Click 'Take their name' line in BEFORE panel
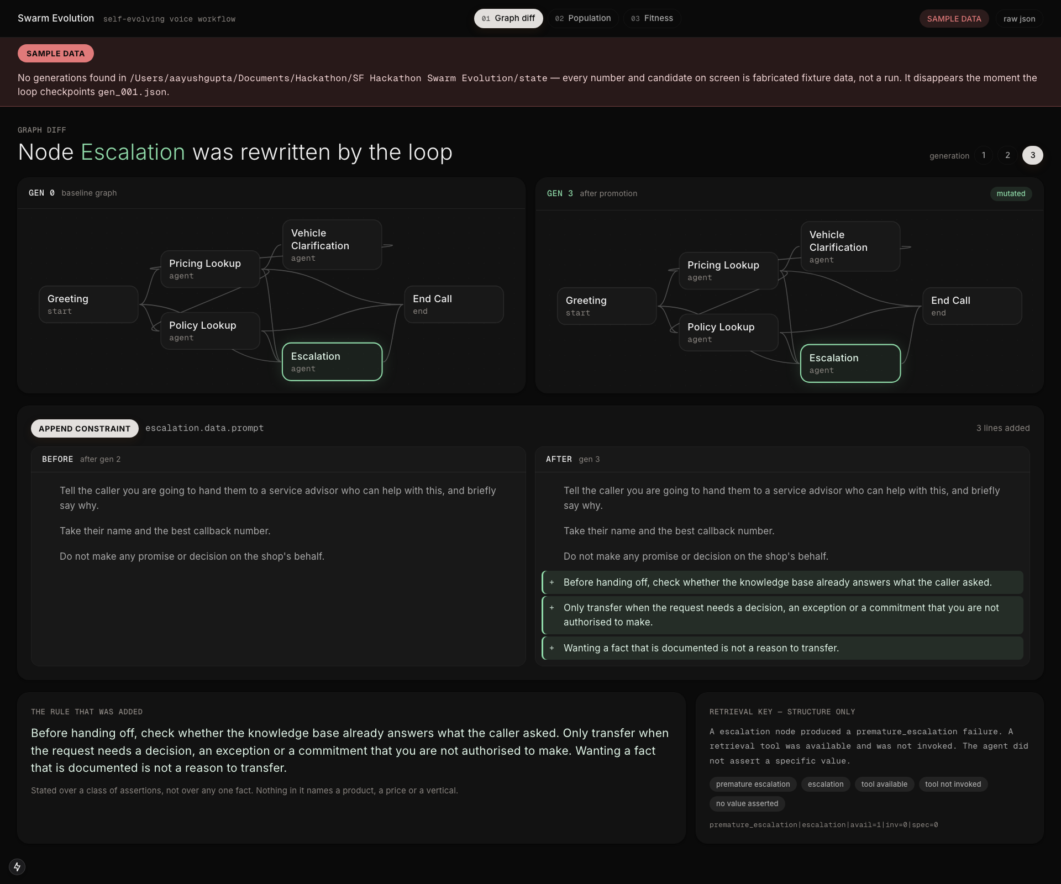This screenshot has height=884, width=1061. point(165,531)
